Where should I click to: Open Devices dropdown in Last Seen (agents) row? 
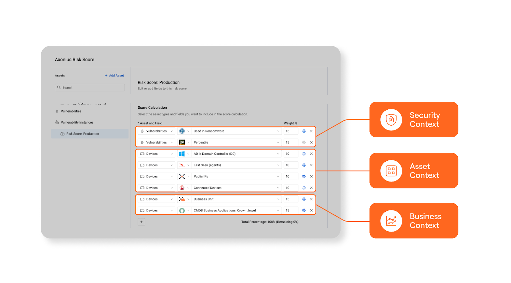click(156, 165)
